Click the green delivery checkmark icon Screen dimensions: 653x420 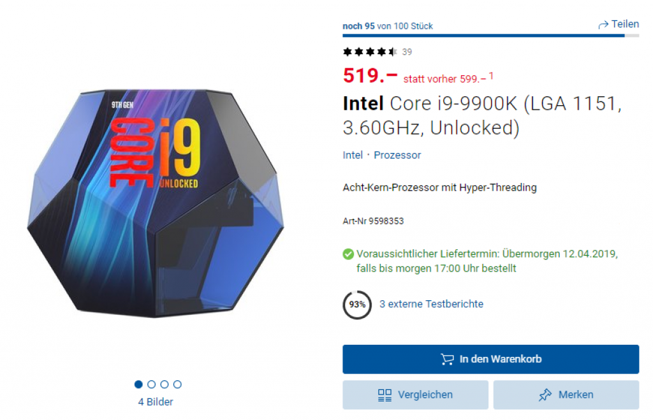[x=348, y=254]
